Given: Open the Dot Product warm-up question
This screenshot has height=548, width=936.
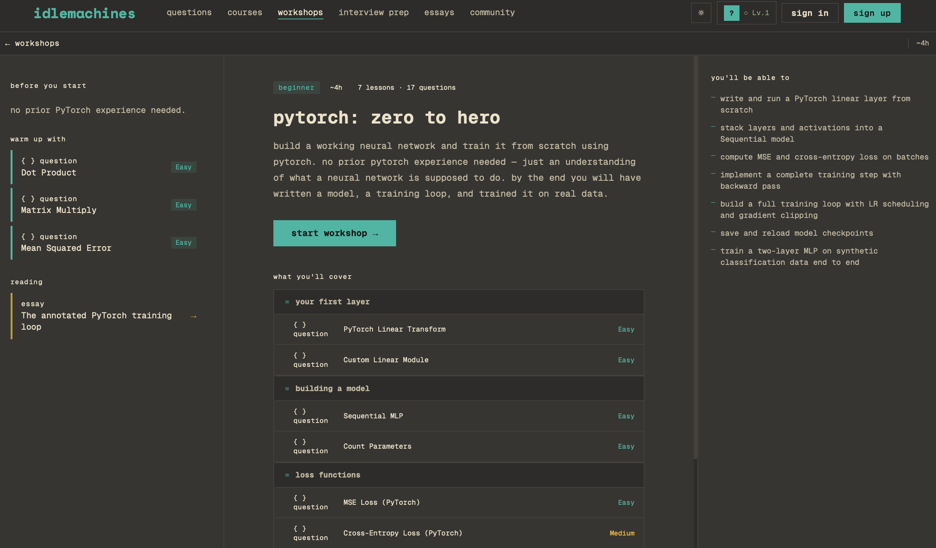Looking at the screenshot, I should tap(104, 167).
